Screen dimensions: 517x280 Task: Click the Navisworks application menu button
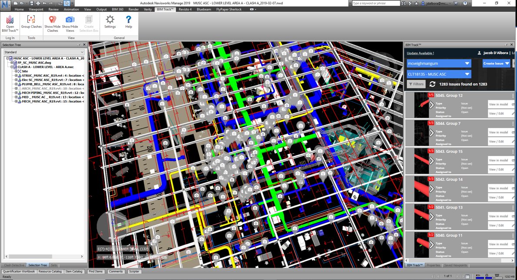[x=6, y=5]
